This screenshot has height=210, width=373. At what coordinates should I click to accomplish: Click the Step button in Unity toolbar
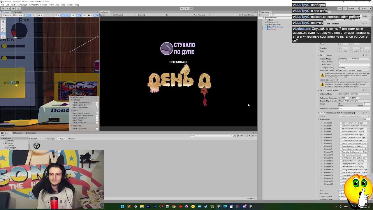pos(191,8)
